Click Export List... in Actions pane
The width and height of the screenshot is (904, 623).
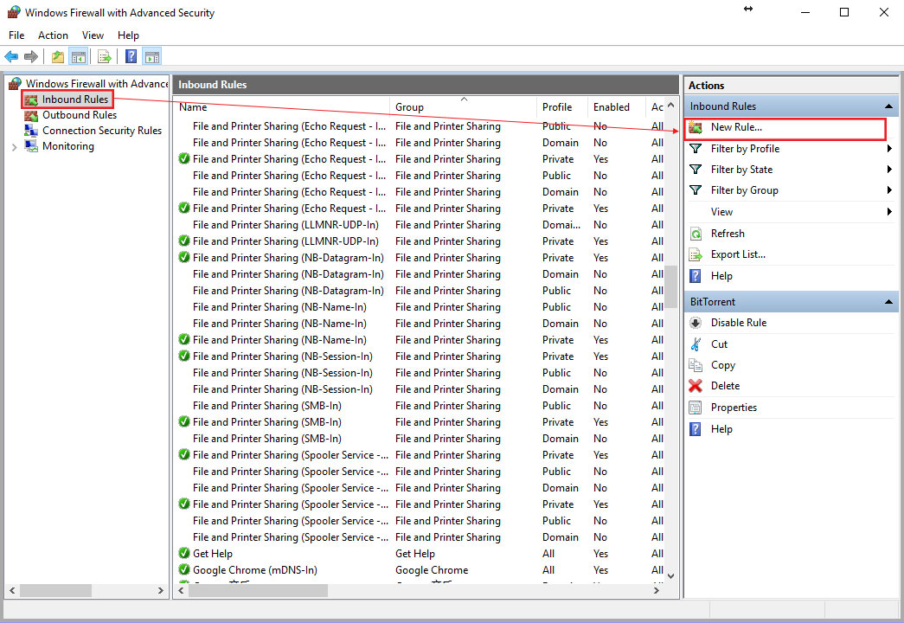[738, 254]
